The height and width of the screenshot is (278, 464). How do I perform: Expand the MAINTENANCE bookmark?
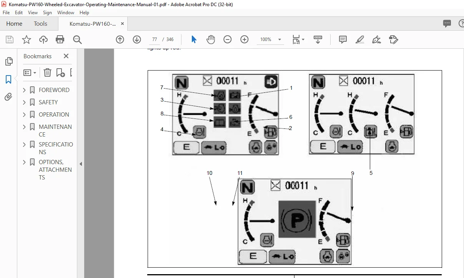click(25, 127)
